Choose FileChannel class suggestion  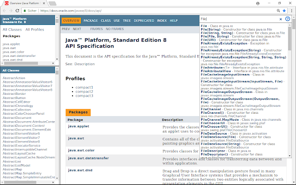point(232,109)
